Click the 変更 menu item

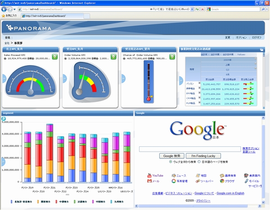point(227,37)
